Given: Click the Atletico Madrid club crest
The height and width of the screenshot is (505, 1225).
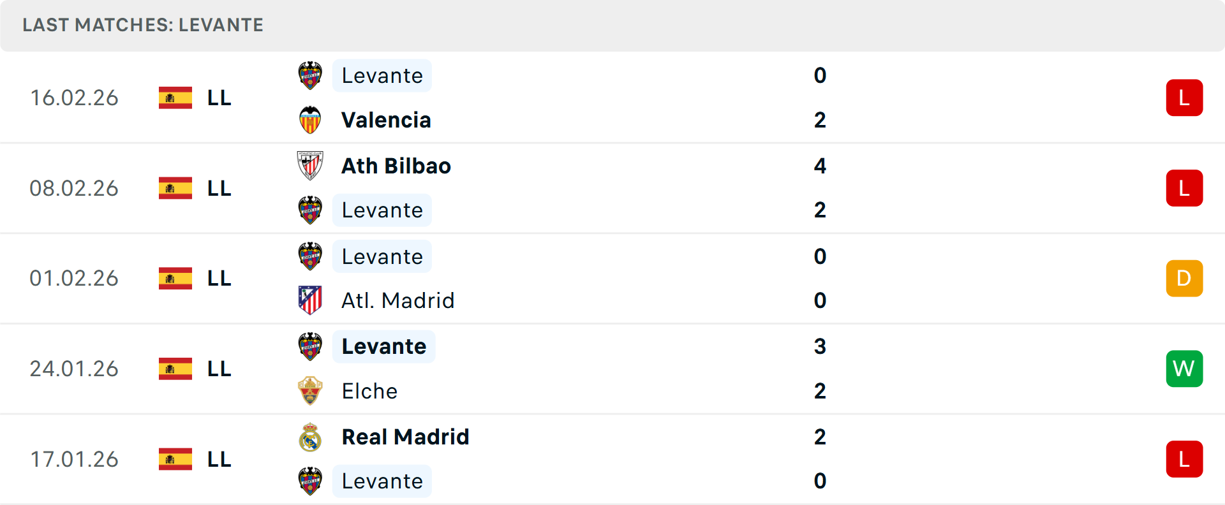Looking at the screenshot, I should [310, 300].
